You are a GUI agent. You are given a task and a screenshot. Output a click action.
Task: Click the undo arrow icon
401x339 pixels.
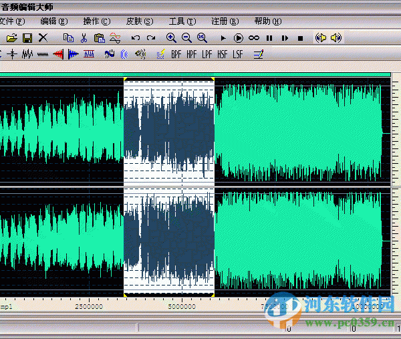136,38
